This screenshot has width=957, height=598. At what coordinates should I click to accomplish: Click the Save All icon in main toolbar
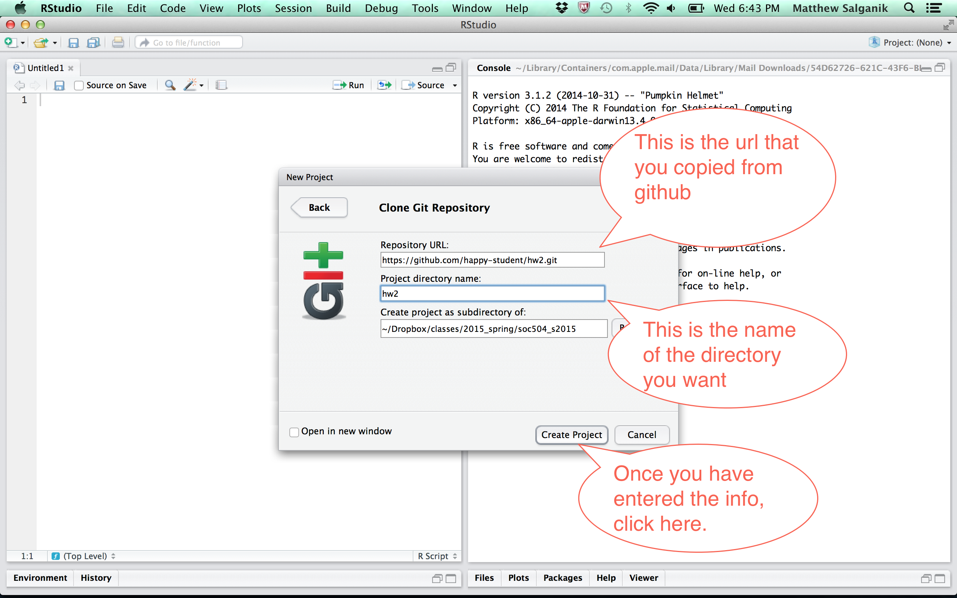coord(94,42)
